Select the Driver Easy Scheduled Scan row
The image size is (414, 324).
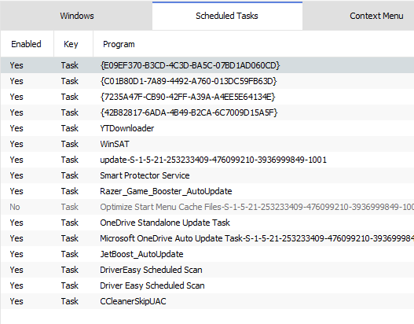(x=207, y=285)
